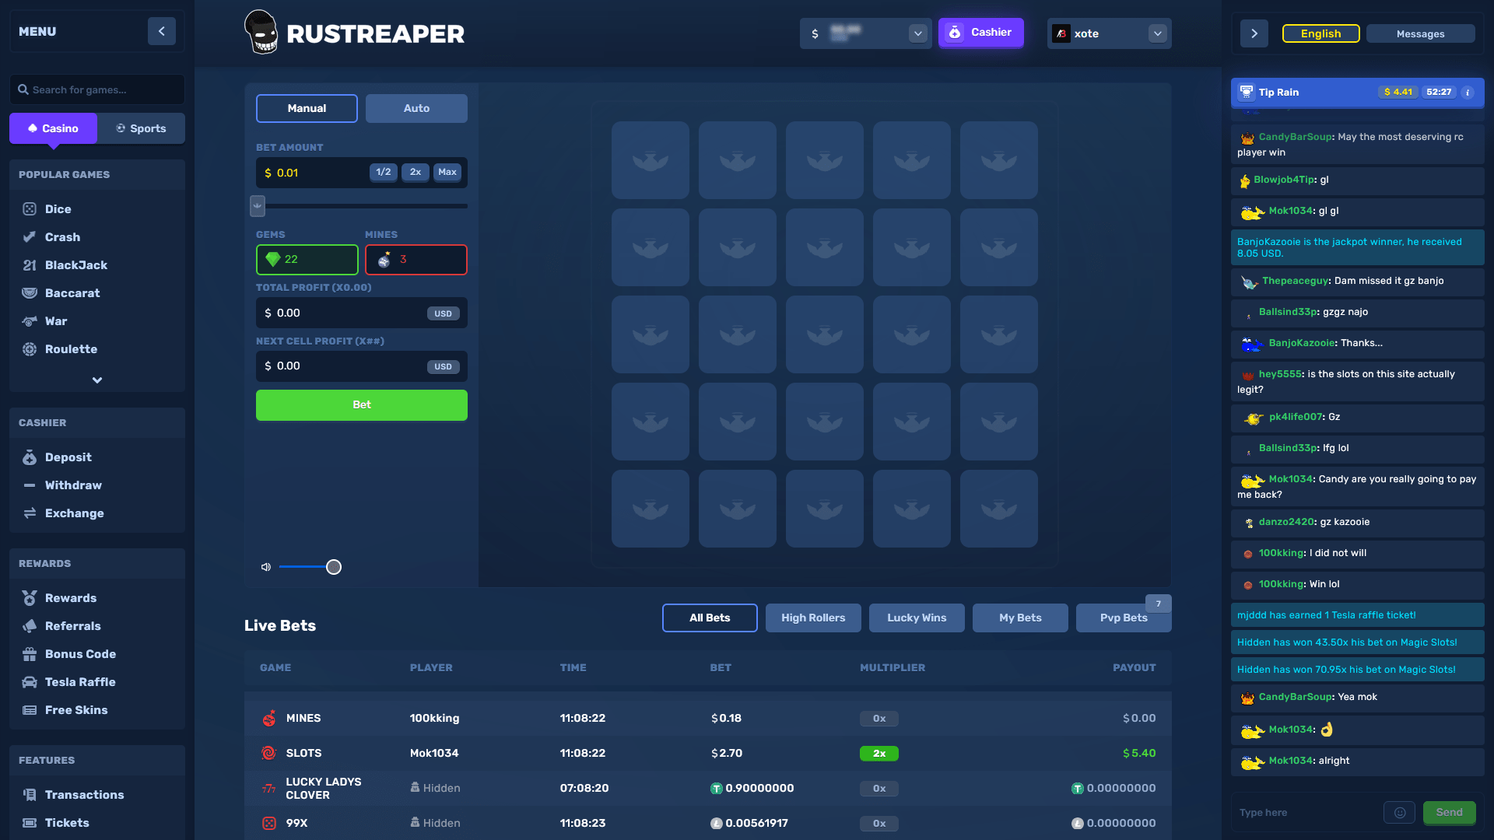1494x840 pixels.
Task: Open the currency dropdown in top bar
Action: [917, 33]
